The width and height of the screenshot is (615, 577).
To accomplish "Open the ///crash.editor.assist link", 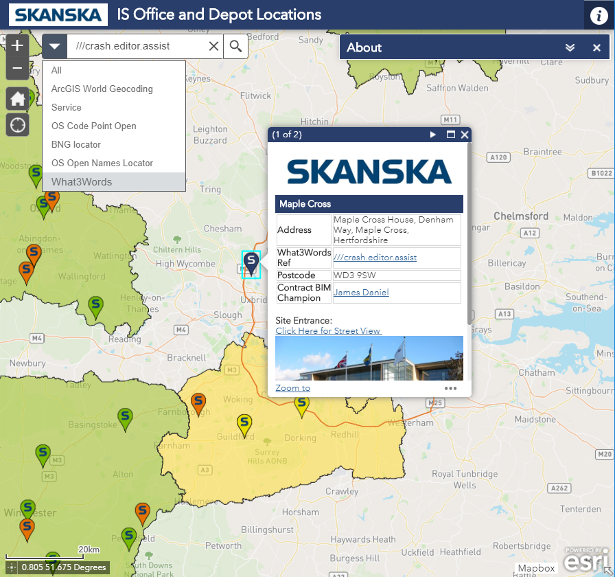I will 375,258.
